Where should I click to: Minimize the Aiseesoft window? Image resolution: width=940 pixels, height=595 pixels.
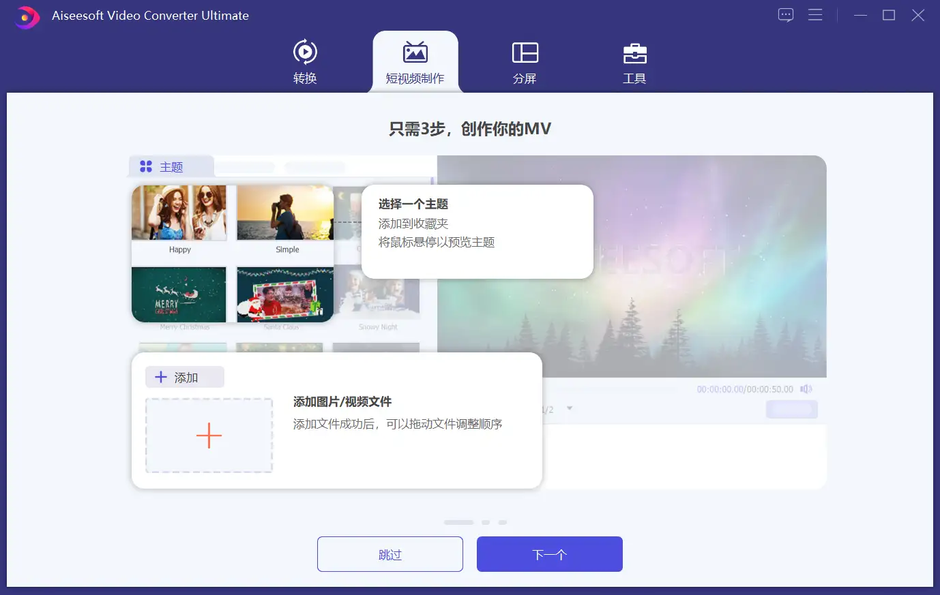(x=861, y=15)
